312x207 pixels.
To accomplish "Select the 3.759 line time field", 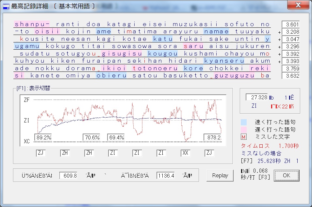I will click(290, 68).
